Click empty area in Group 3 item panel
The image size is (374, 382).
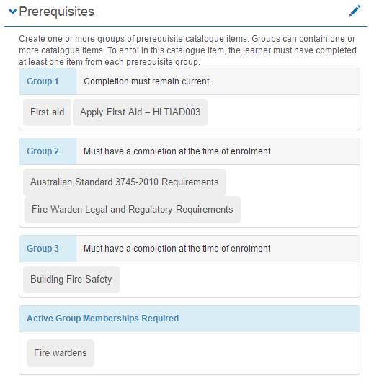click(x=239, y=280)
